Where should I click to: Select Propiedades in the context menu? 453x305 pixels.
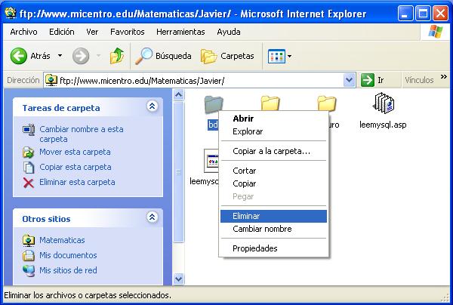click(x=254, y=248)
